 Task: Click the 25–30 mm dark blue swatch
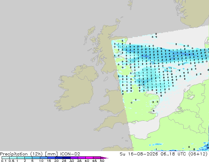(66, 158)
